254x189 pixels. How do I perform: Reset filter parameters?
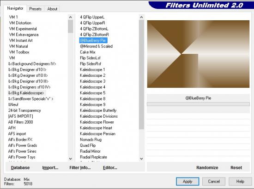click(236, 167)
